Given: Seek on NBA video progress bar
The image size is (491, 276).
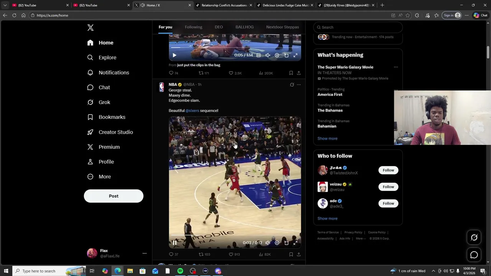Looking at the screenshot, I should click(235, 235).
